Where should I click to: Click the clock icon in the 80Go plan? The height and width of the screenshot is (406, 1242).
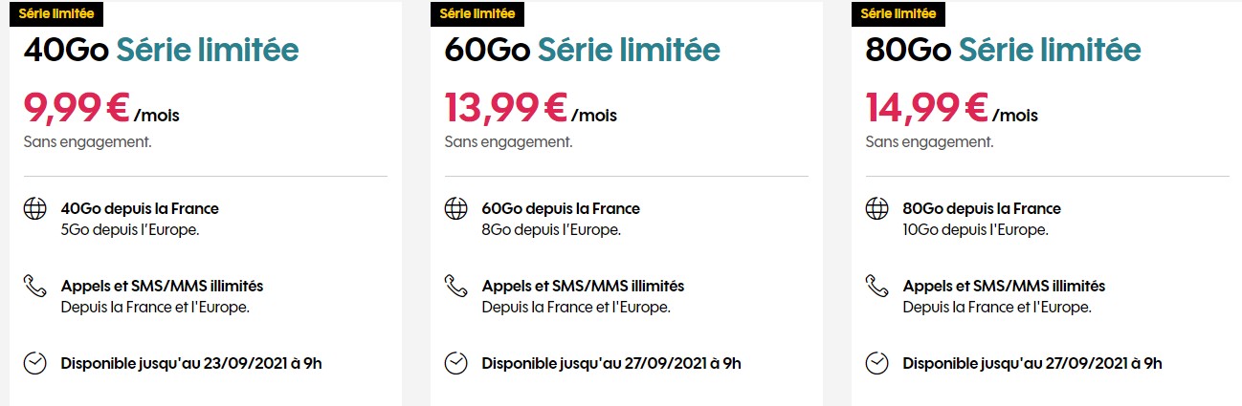coord(876,363)
